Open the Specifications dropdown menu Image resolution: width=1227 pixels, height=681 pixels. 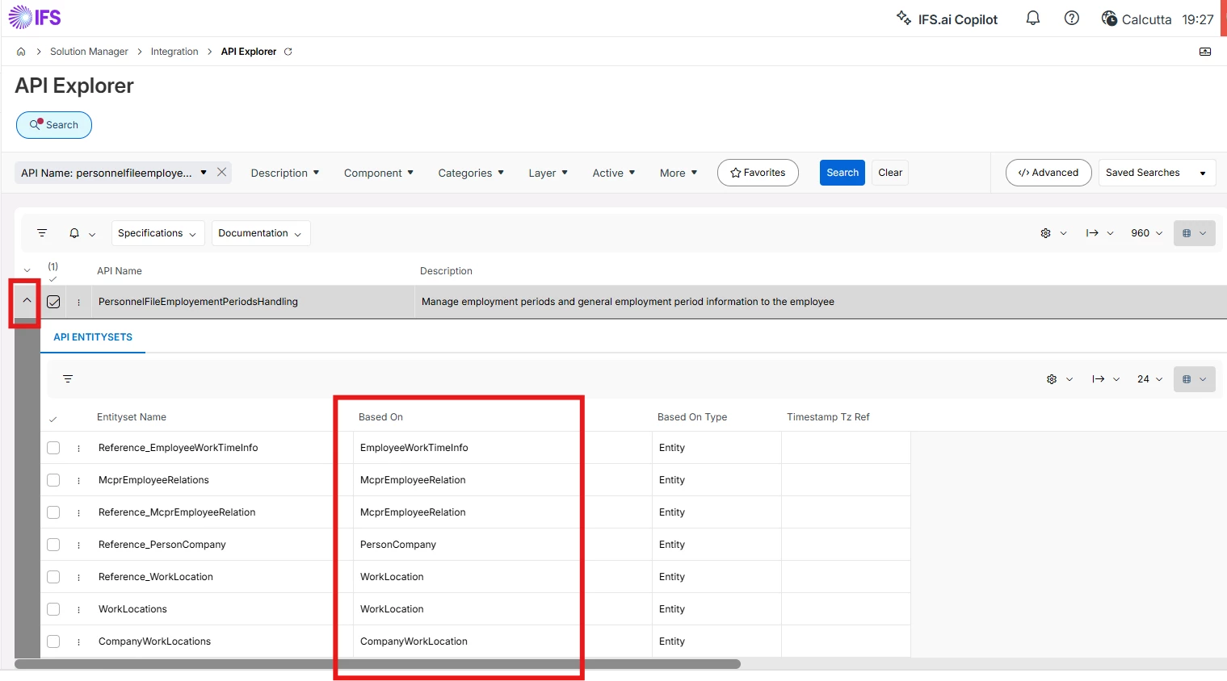pos(158,233)
